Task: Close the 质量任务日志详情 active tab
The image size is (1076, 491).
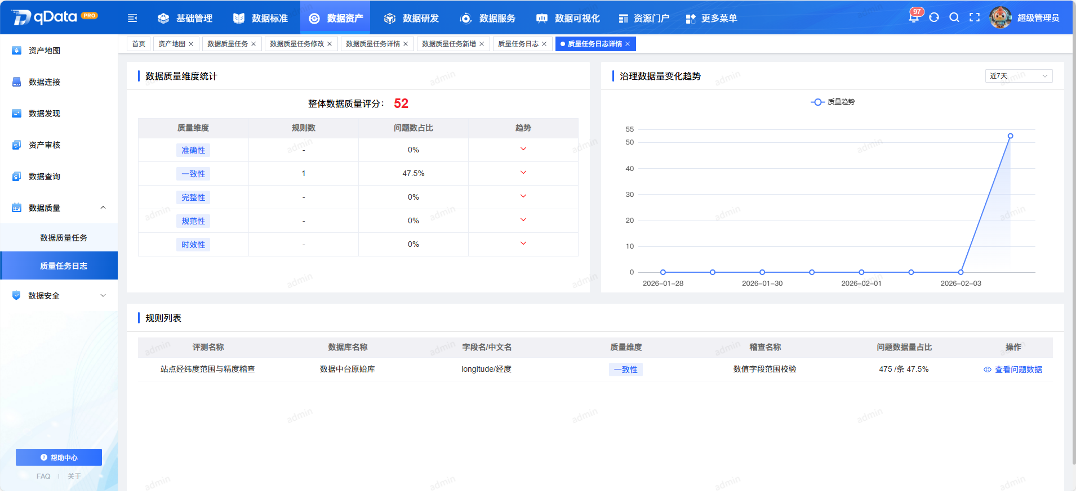Action: point(628,44)
